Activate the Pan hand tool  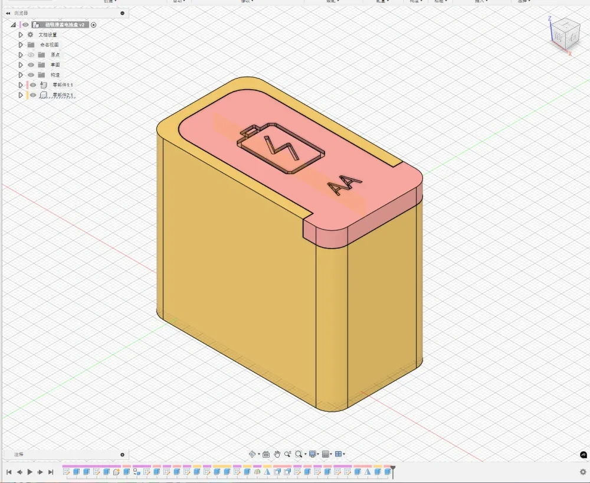(277, 454)
